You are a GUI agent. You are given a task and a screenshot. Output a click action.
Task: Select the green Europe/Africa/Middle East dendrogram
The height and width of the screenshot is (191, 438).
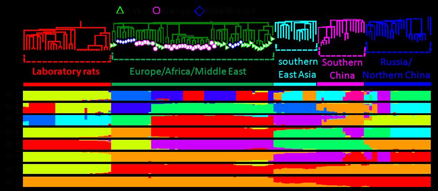click(x=192, y=34)
